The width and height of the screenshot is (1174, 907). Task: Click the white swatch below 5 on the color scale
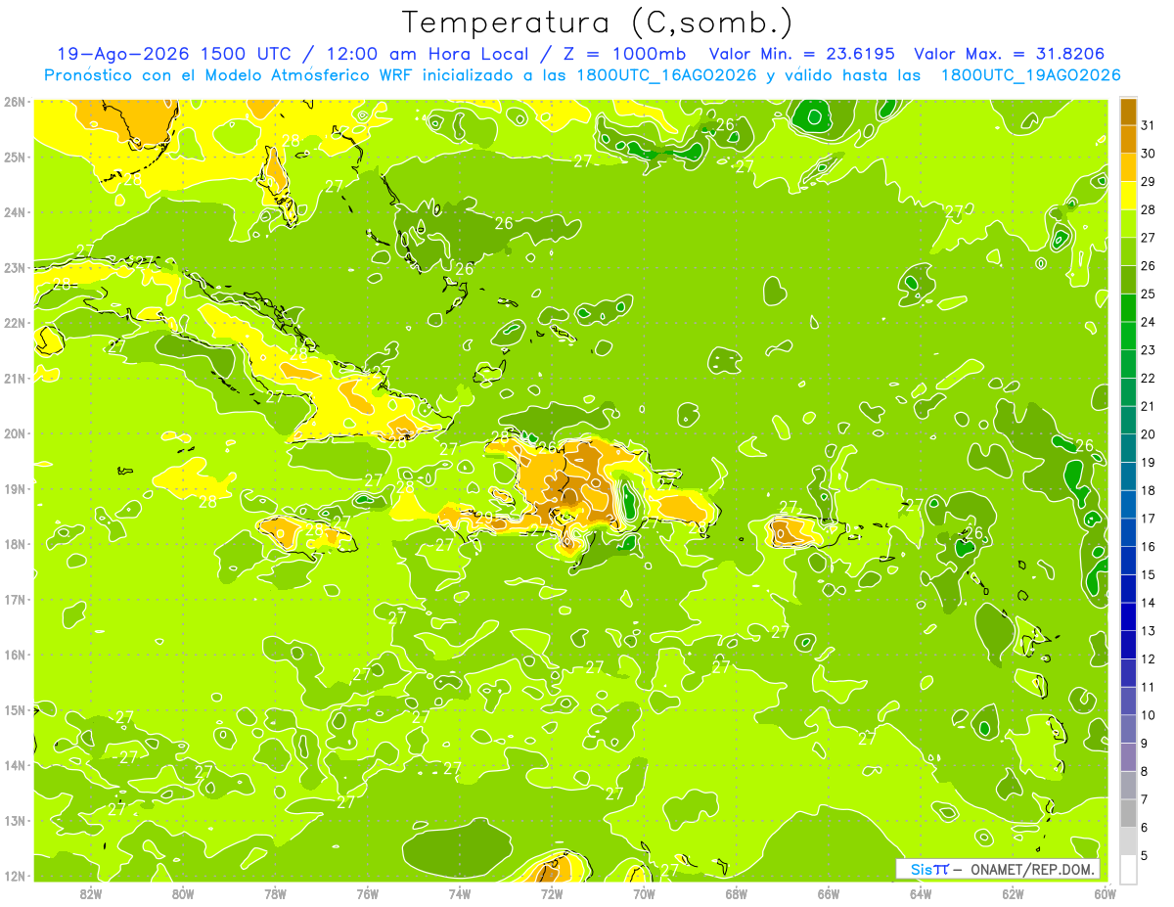(1128, 869)
